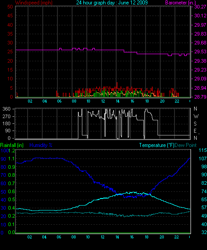Select temperature axis value 107
207x250 pixels.
[203, 159]
